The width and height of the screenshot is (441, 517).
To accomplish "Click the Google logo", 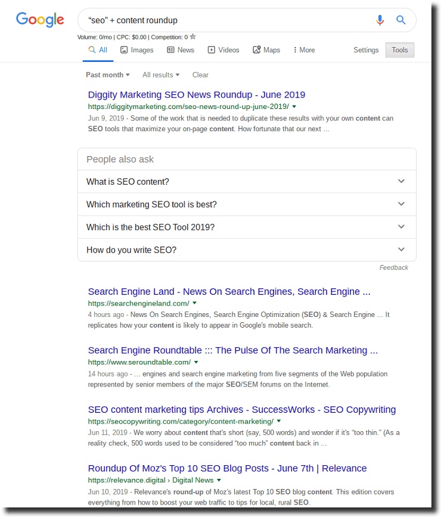I will click(40, 20).
